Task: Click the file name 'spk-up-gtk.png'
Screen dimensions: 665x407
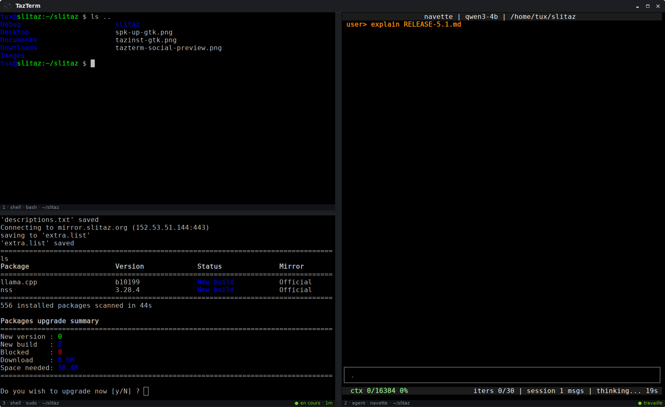Action: (144, 32)
